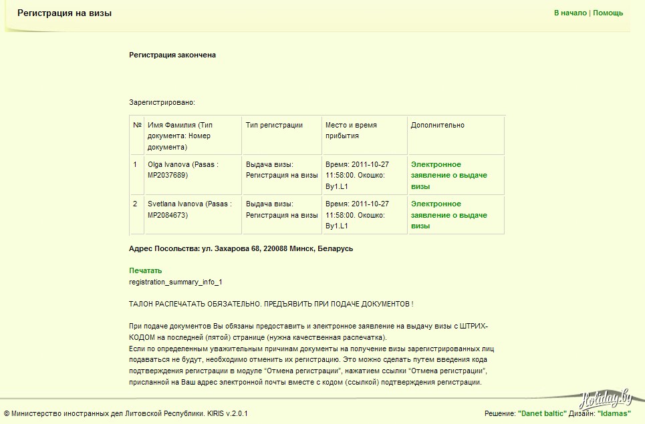Open the "Помощь" help link
Screen dimensions: 645x424
608,13
